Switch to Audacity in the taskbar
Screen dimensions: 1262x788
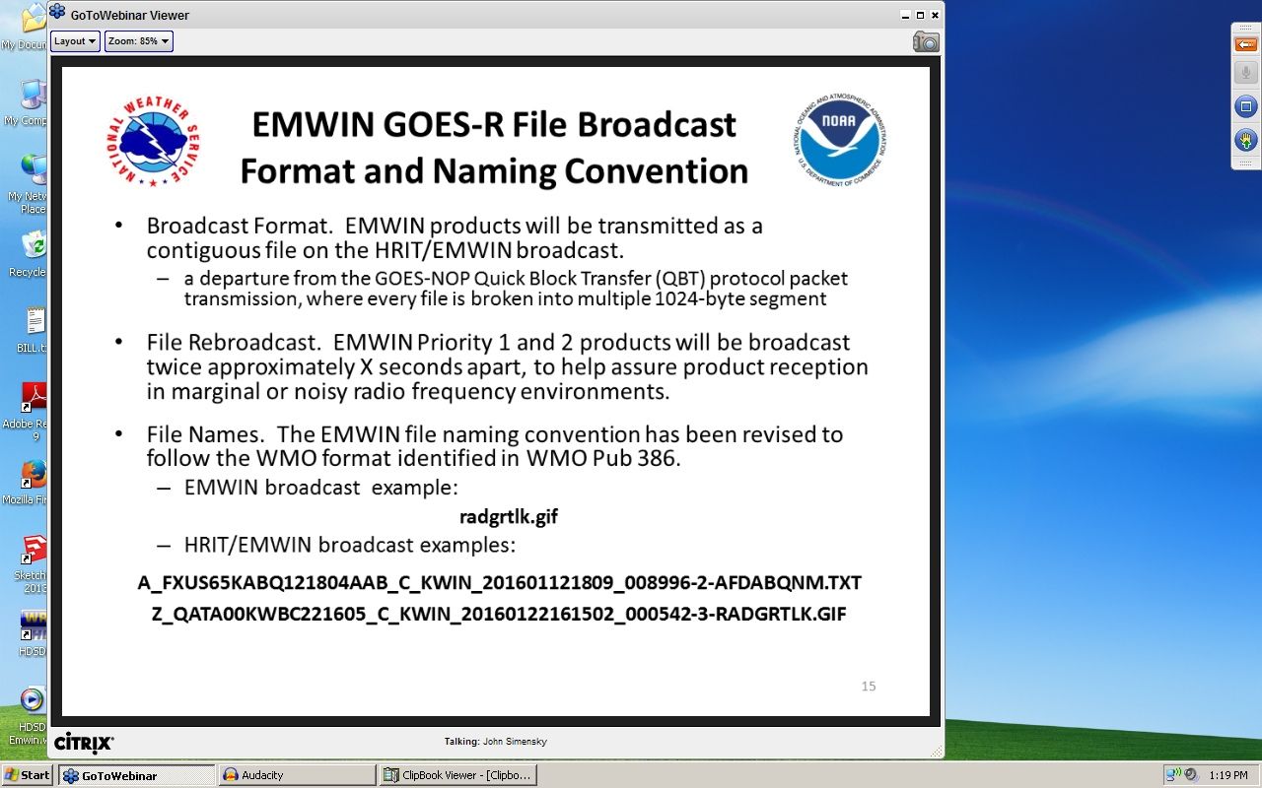click(x=297, y=775)
